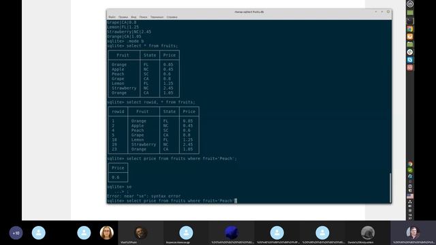Click the 'Strawberry' cell in first table

124,88
